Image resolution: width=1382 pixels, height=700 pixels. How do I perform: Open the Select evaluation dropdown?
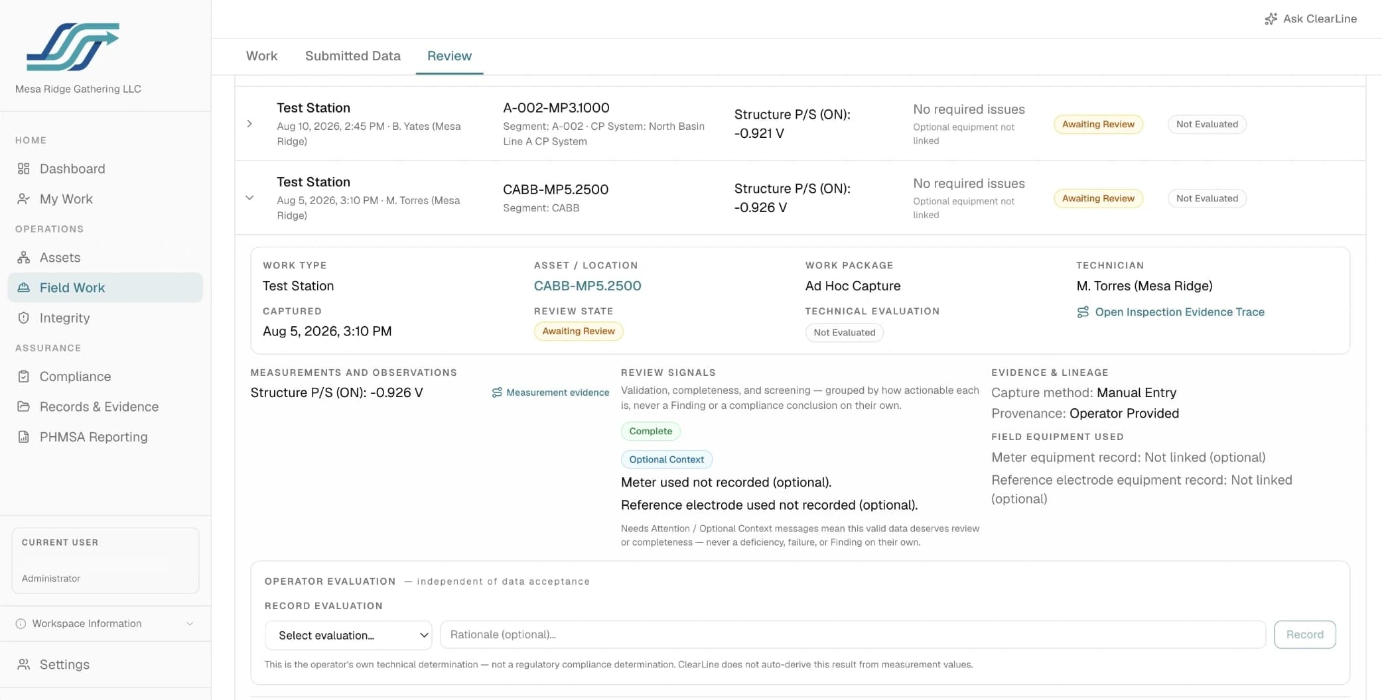(x=348, y=635)
